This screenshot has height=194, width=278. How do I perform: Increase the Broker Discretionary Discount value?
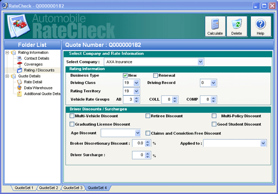pyautogui.click(x=147, y=142)
